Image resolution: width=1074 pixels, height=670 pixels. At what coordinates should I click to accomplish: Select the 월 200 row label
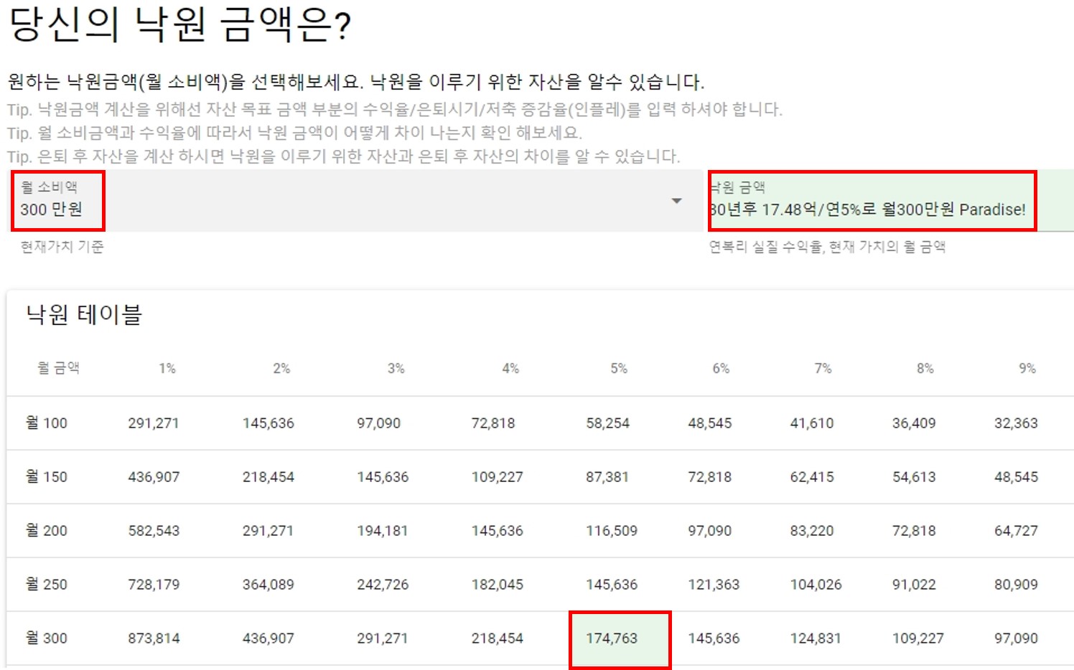coord(47,531)
